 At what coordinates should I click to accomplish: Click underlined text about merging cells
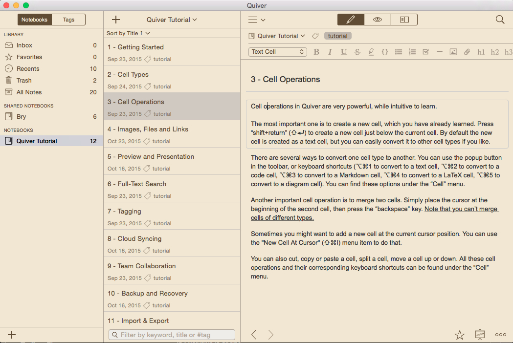[375, 213]
